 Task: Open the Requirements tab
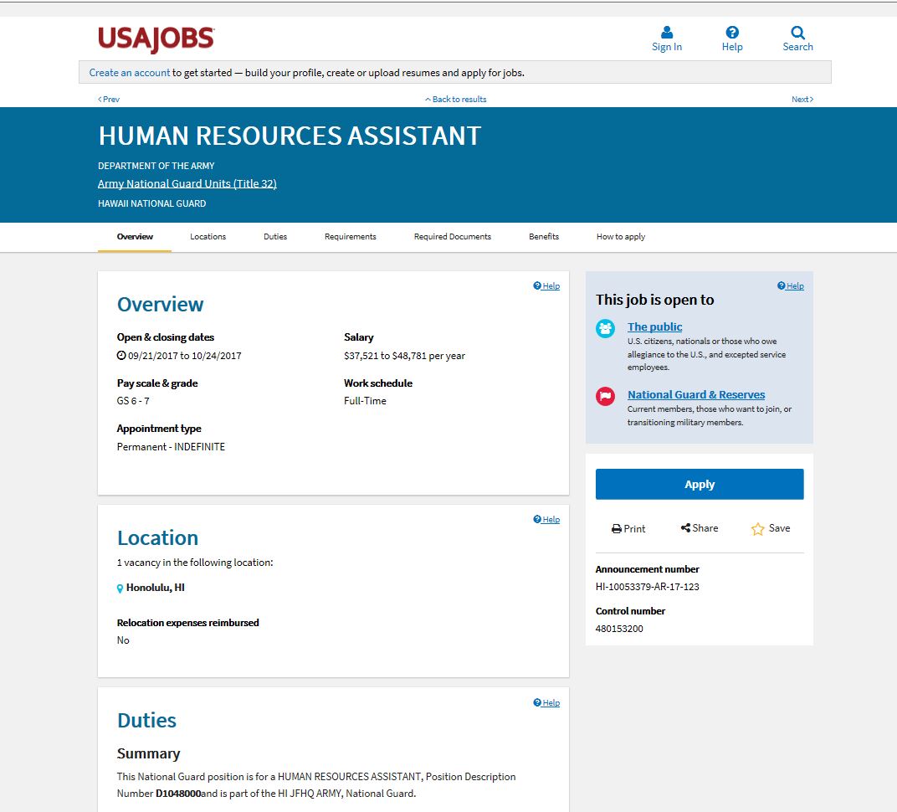350,237
